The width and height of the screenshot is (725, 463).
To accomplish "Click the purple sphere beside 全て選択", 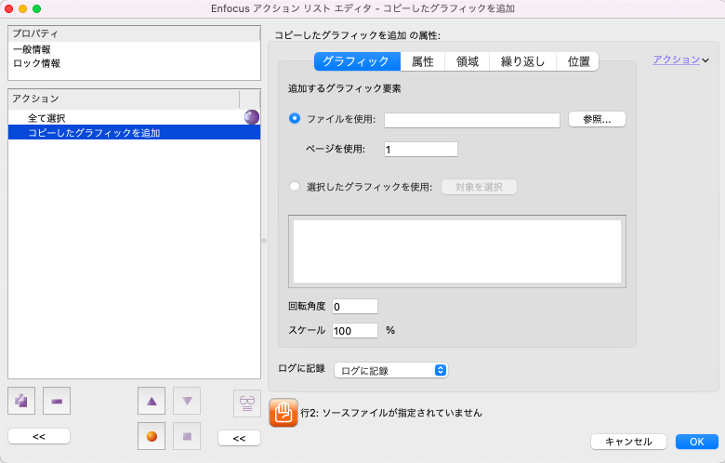I will coord(252,117).
